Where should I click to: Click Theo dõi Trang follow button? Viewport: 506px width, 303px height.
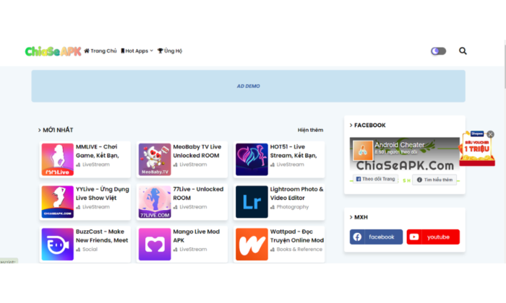tap(376, 179)
